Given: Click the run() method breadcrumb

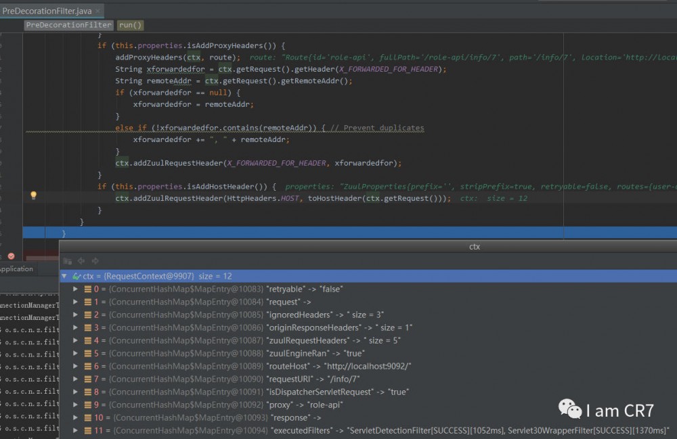Looking at the screenshot, I should [x=130, y=25].
